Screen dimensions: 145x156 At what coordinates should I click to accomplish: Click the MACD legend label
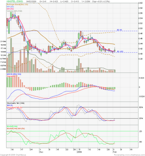[x=14, y=74]
